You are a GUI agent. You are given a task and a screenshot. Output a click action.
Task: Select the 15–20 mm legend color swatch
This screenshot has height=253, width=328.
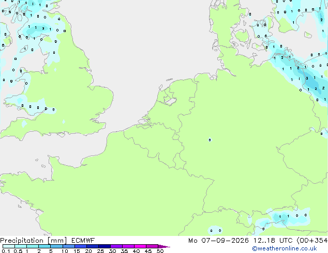(x=80, y=246)
